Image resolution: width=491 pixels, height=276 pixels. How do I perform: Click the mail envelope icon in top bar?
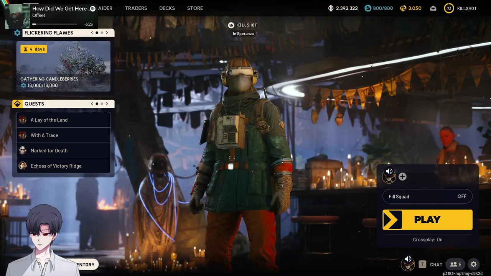click(433, 8)
